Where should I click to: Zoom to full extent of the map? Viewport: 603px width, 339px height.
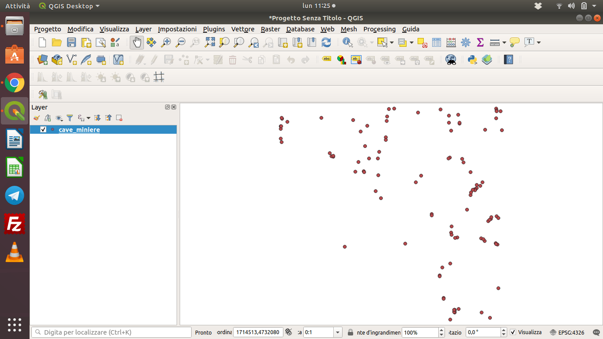(x=210, y=42)
